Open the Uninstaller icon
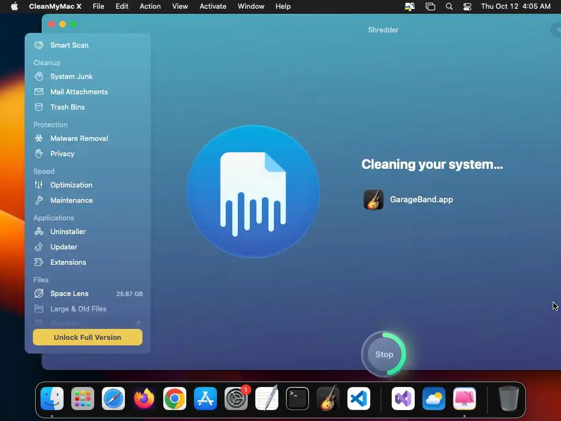The width and height of the screenshot is (561, 421). click(x=39, y=231)
